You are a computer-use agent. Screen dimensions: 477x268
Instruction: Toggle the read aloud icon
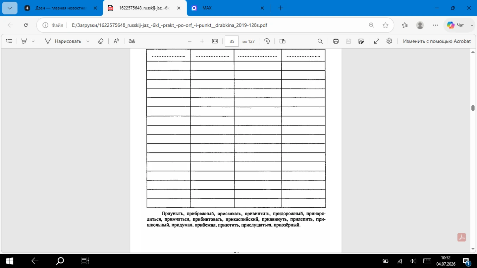pyautogui.click(x=116, y=41)
